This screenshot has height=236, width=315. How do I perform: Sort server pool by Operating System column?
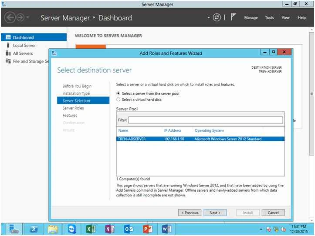(x=209, y=130)
